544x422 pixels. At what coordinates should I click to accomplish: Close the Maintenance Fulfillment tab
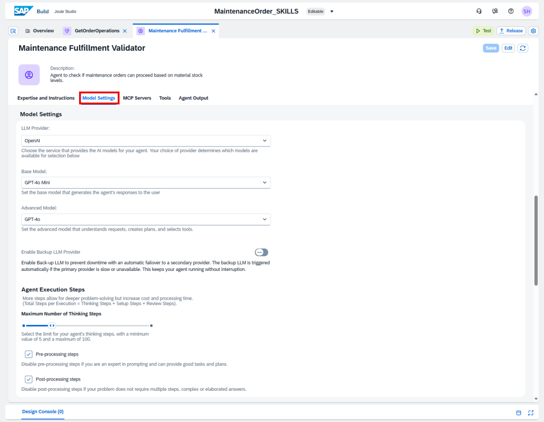214,31
